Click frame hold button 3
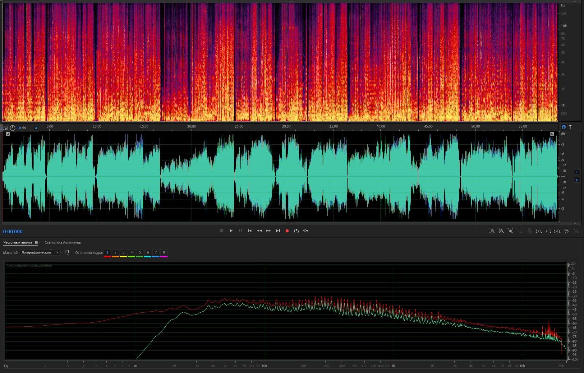Viewport: 584px width, 373px height. click(123, 252)
